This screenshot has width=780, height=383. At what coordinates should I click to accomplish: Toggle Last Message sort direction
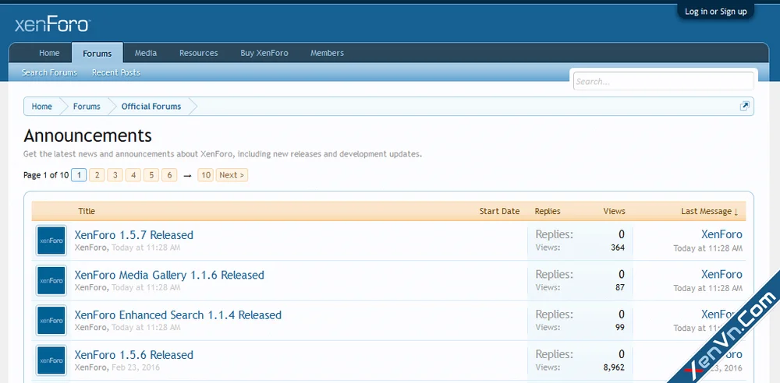tap(710, 211)
